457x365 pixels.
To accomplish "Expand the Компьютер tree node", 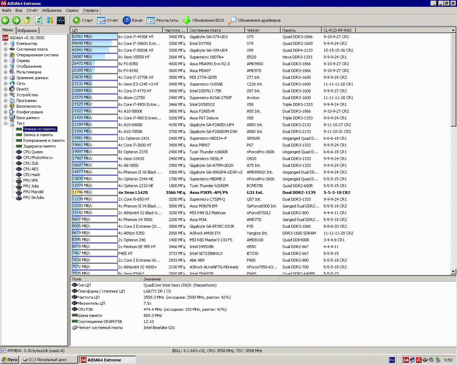I will pyautogui.click(x=6, y=43).
